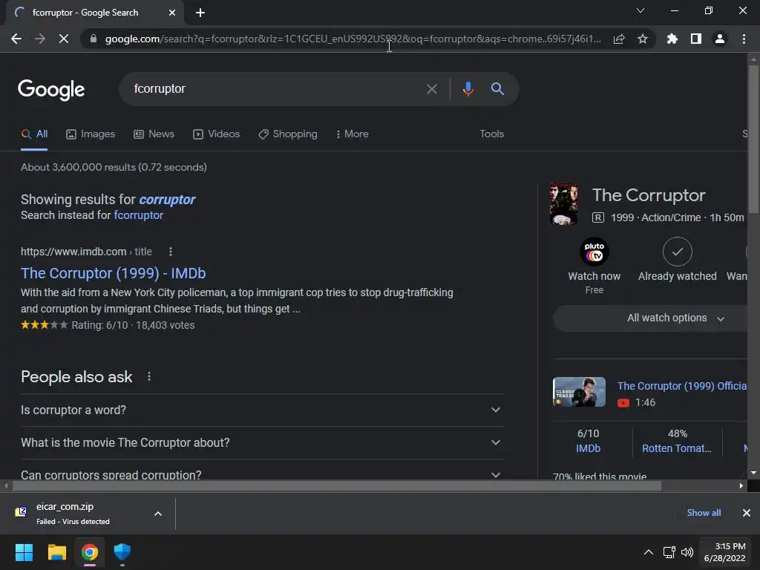Show all downloads
Image resolution: width=760 pixels, height=570 pixels.
click(704, 513)
